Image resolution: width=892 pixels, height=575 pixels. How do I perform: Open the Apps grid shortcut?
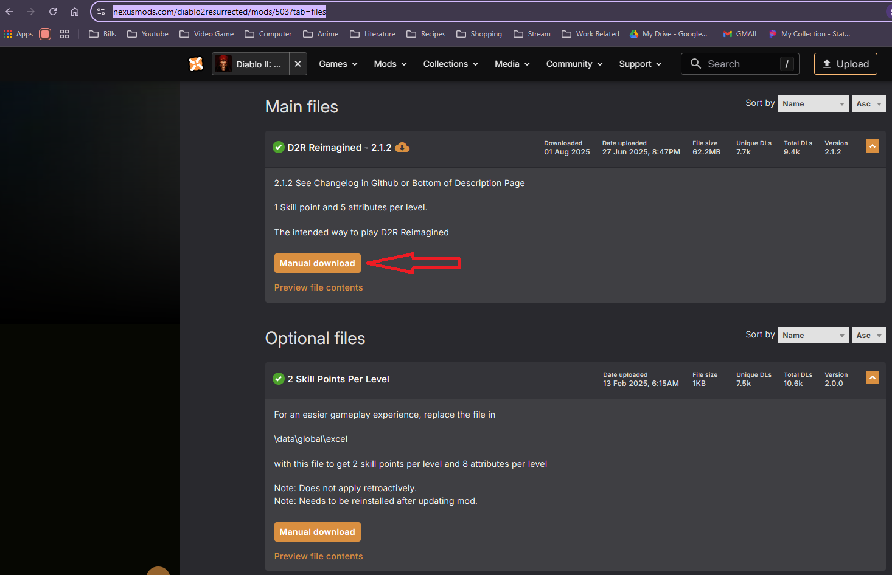click(x=18, y=34)
